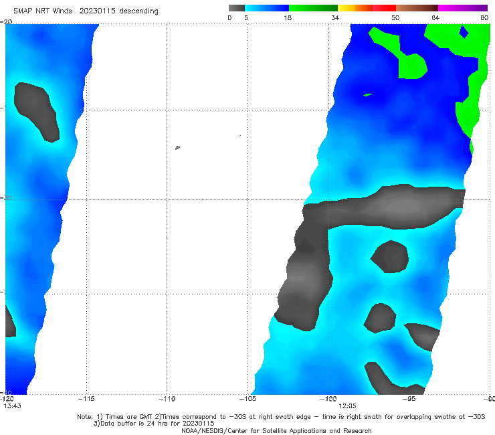Image resolution: width=495 pixels, height=435 pixels.
Task: Click the swath time '12:05'
Action: 347,406
